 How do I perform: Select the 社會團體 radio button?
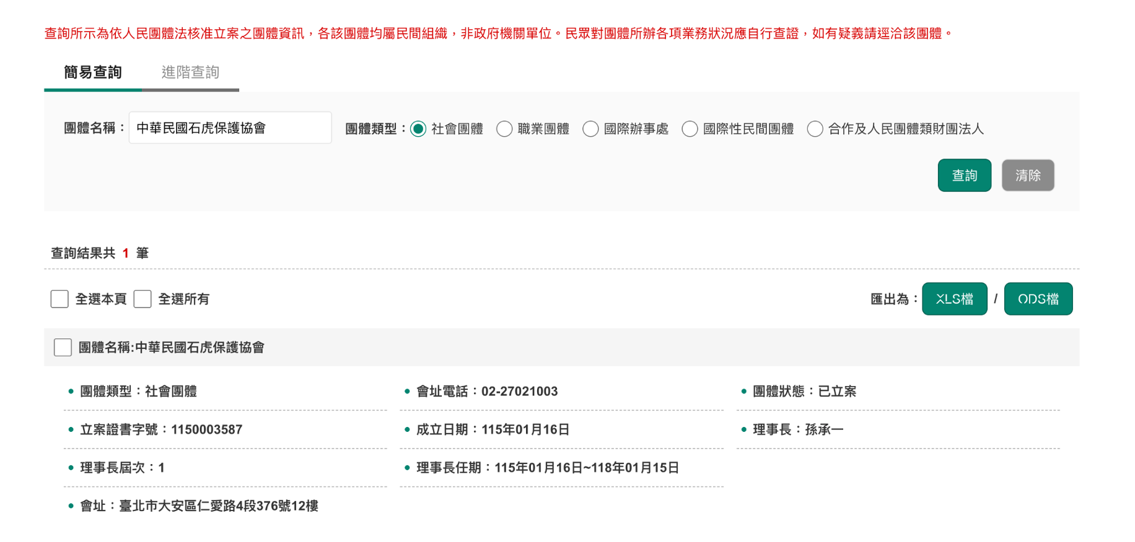pos(418,129)
